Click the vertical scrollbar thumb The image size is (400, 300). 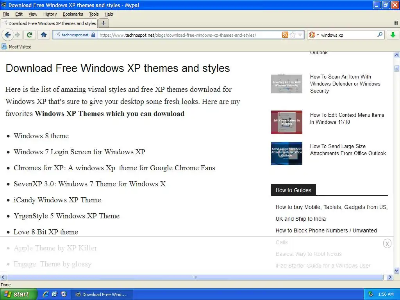coord(397,68)
